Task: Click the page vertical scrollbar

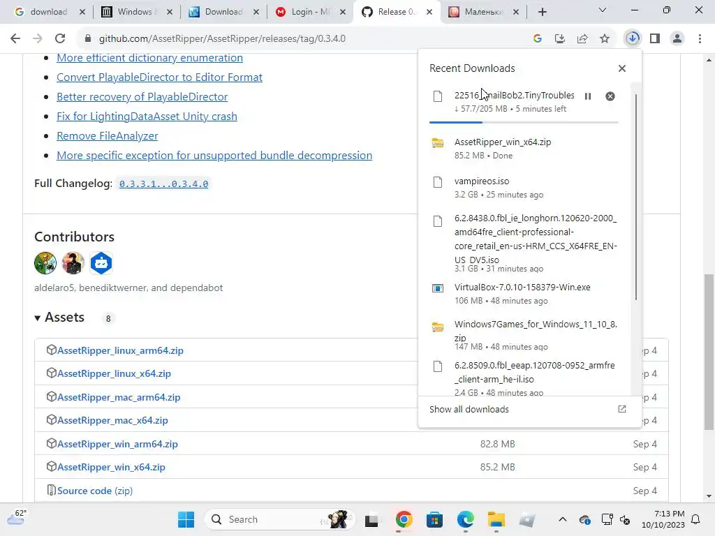Action: click(x=709, y=352)
